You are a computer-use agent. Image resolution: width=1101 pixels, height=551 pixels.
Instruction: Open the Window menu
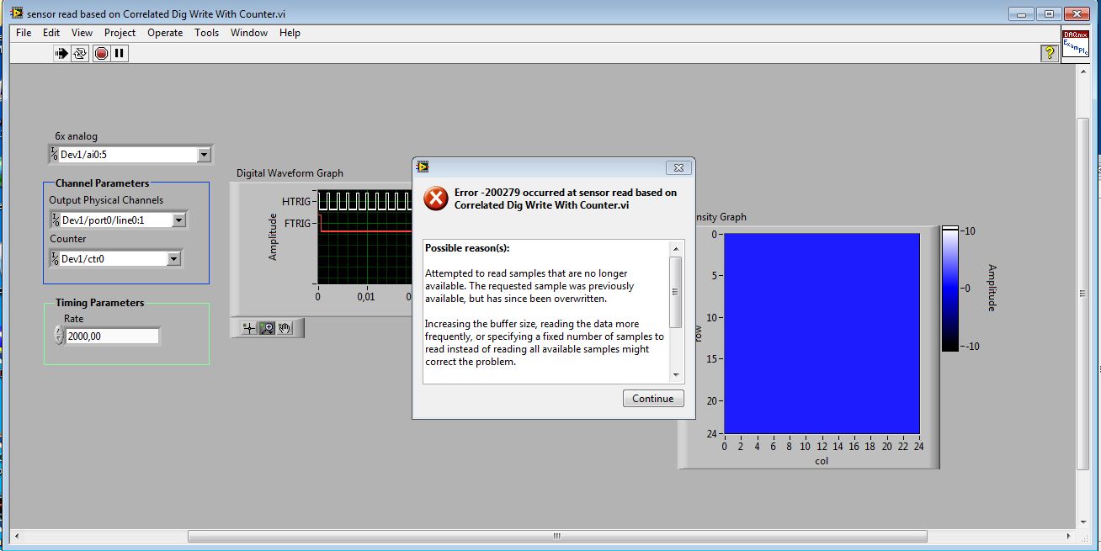pos(249,33)
